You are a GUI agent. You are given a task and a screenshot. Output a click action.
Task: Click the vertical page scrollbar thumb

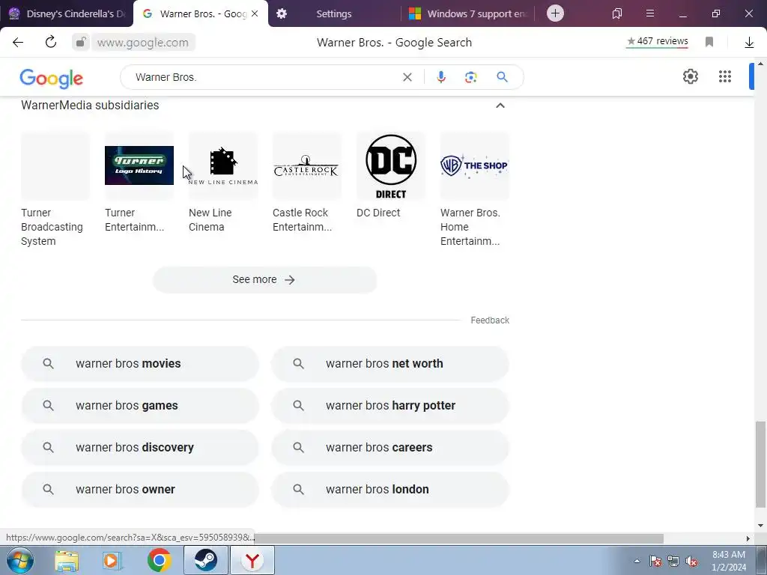tap(760, 464)
